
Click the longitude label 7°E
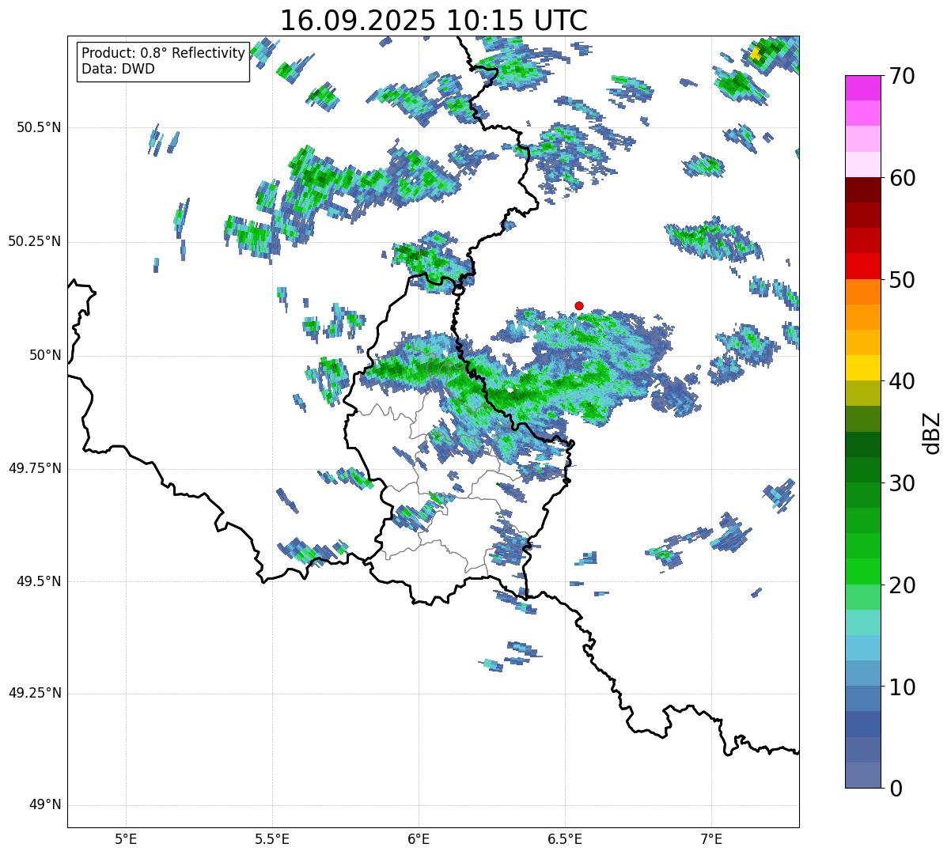[711, 838]
